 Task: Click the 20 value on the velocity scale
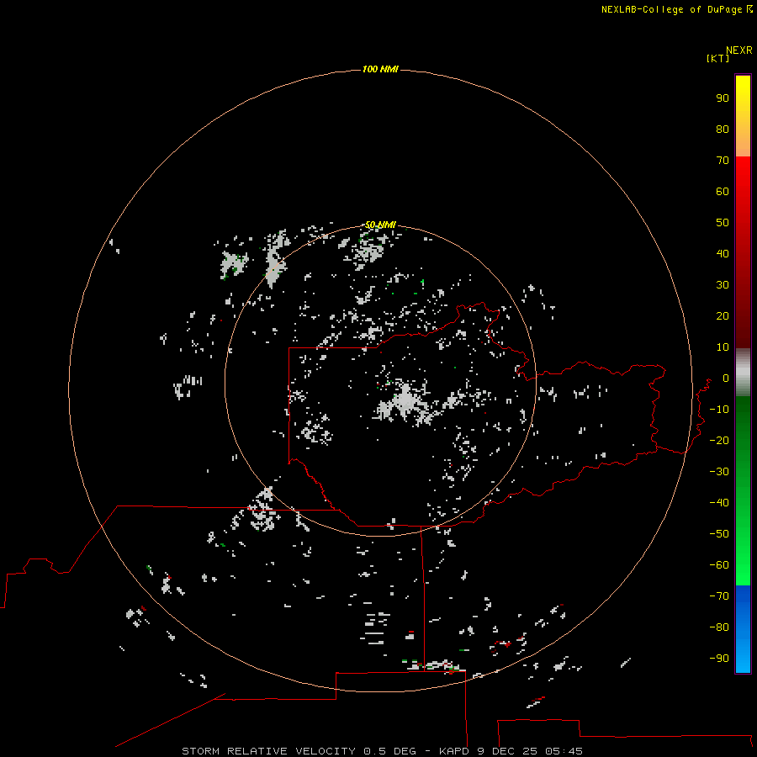click(x=723, y=316)
